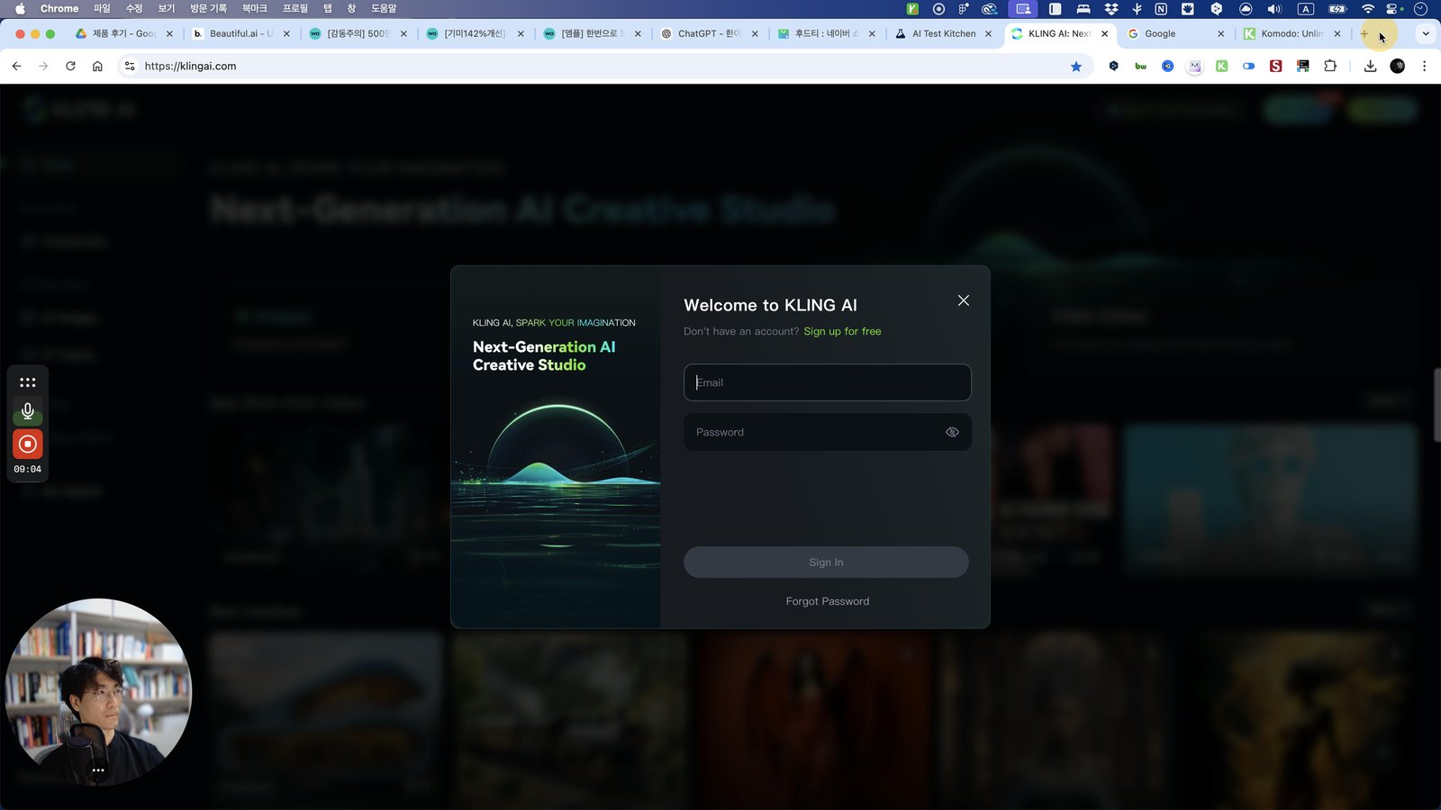The image size is (1441, 810).
Task: Open the recorder grid dots handle
Action: [x=28, y=382]
